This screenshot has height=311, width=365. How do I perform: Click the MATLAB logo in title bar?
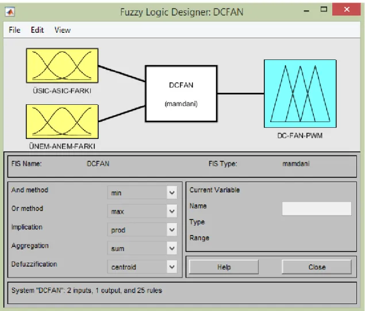[10, 12]
